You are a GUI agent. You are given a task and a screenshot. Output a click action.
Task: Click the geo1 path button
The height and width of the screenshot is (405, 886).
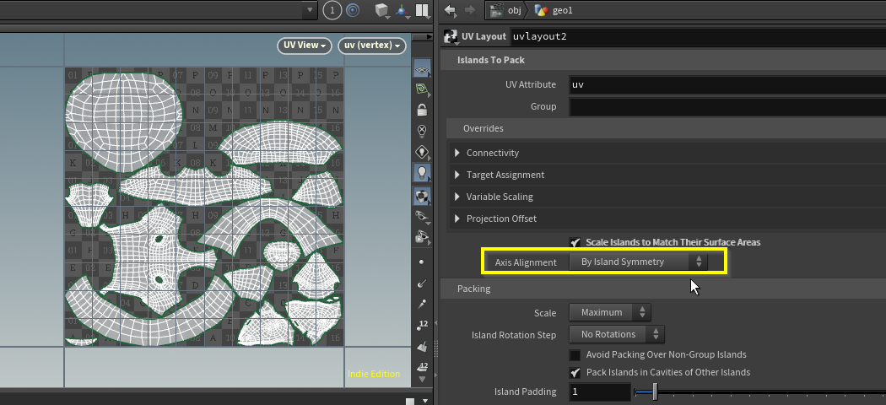559,10
